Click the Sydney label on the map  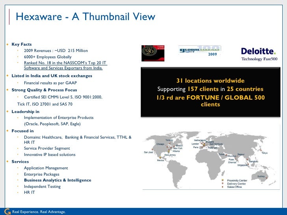(x=261, y=176)
